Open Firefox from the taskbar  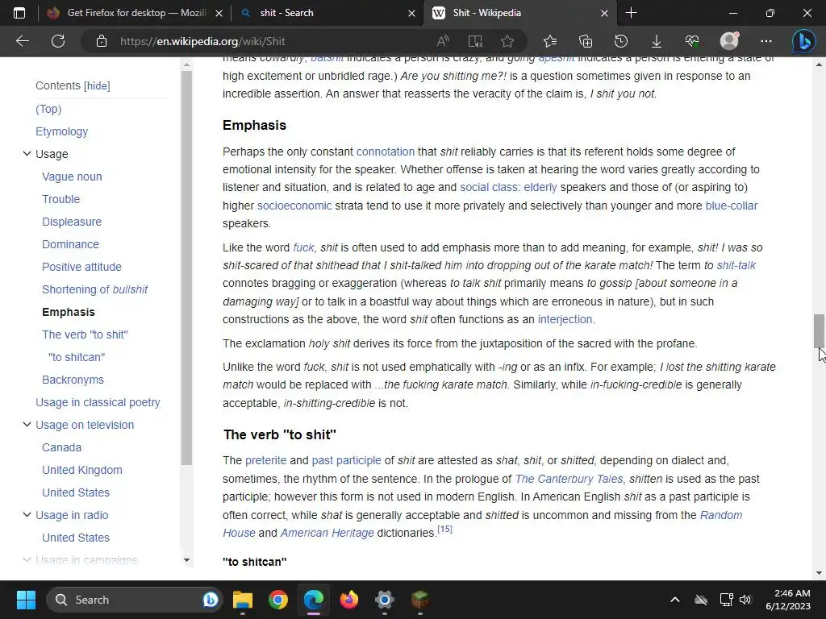click(348, 600)
